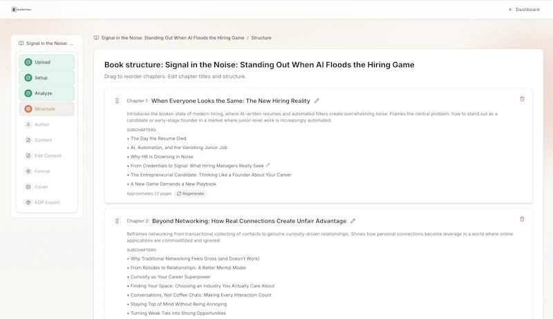Viewport: 553px width, 319px height.
Task: Click the green checkmark icon for Analyze
Action: 28,93
